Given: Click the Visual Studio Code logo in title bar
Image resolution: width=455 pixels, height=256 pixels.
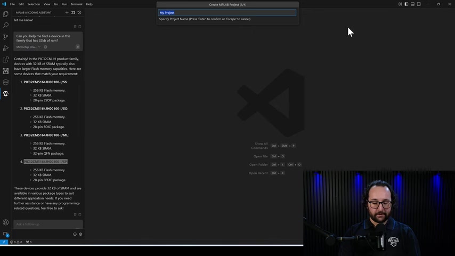Looking at the screenshot, I should click(4, 4).
